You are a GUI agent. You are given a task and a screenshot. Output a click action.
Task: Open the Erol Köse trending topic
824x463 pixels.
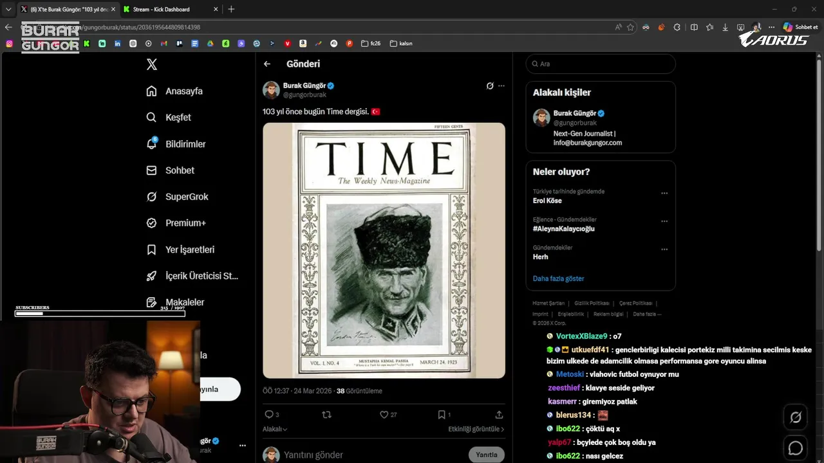click(547, 201)
